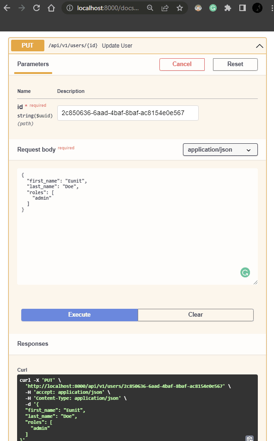
Task: Click the Execute button
Action: (79, 315)
